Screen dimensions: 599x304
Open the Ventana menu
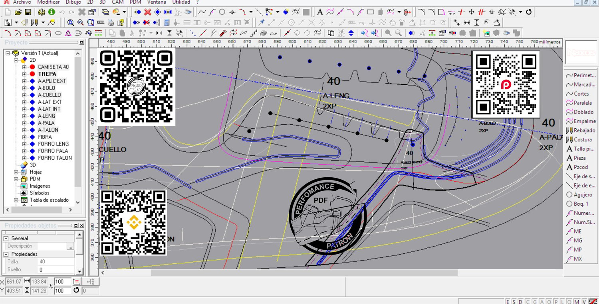click(x=157, y=2)
